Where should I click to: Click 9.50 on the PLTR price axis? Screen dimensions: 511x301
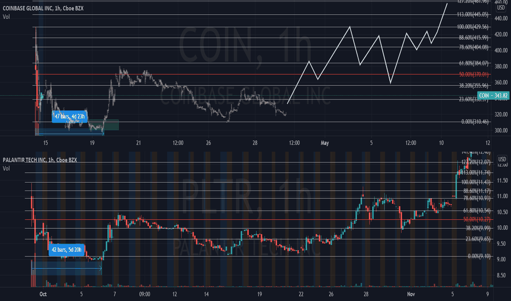[502, 244]
